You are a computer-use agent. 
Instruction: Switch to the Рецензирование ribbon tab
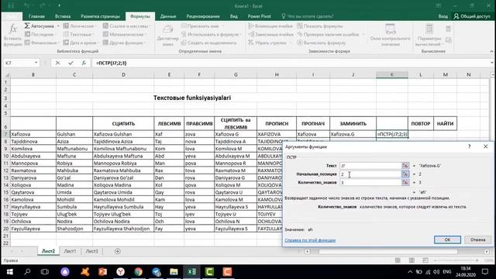tap(203, 16)
